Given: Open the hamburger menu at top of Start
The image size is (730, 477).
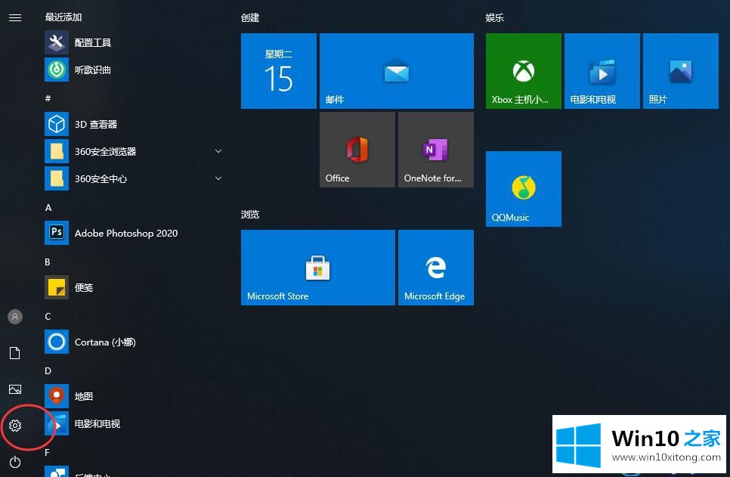Looking at the screenshot, I should click(x=15, y=17).
